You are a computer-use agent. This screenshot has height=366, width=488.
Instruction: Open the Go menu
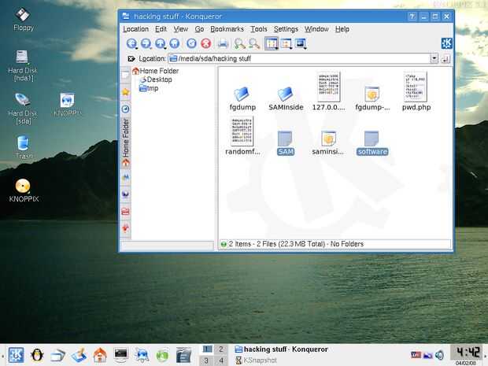199,29
